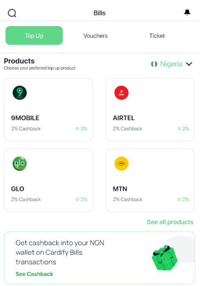The height and width of the screenshot is (286, 200).
Task: Tap the red Airtel logo icon
Action: point(122,93)
